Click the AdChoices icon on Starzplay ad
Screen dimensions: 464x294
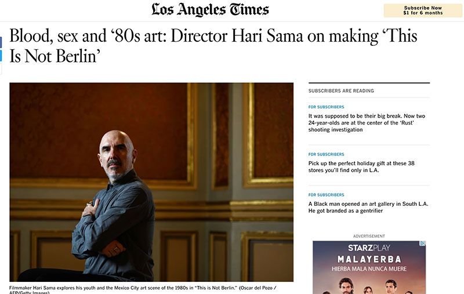point(423,244)
